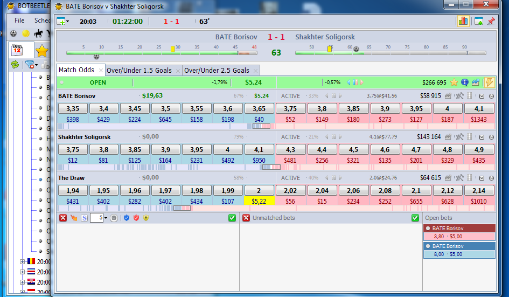The image size is (509, 297).
Task: Click runner tool icon on The Draw row
Action: 459,178
